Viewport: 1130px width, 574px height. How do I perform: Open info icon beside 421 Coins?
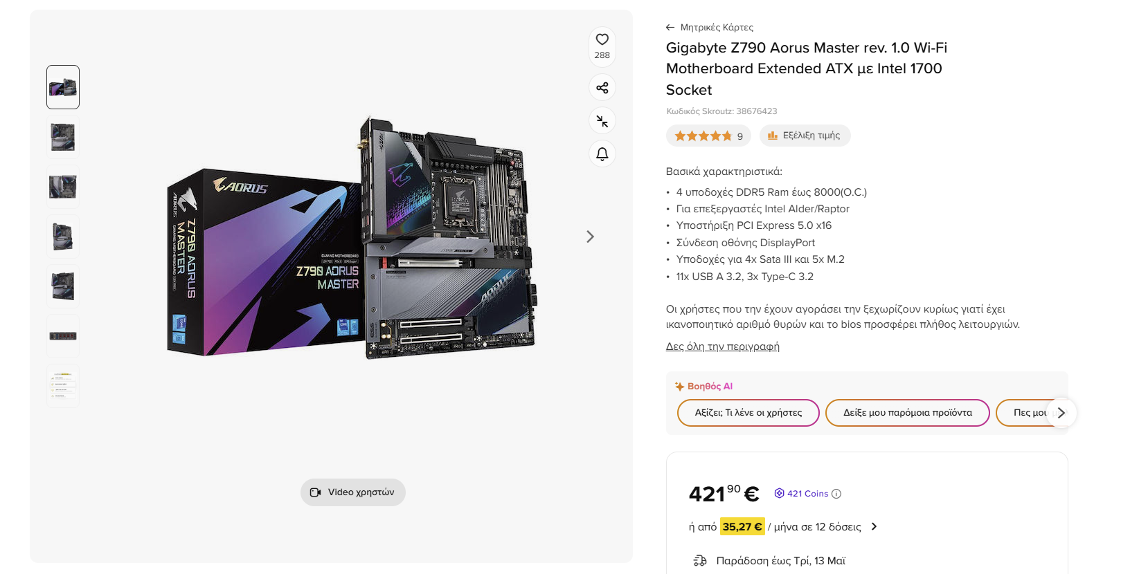836,494
